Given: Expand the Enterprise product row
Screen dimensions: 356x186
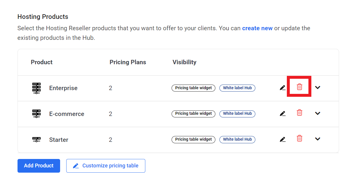Looking at the screenshot, I should 318,87.
